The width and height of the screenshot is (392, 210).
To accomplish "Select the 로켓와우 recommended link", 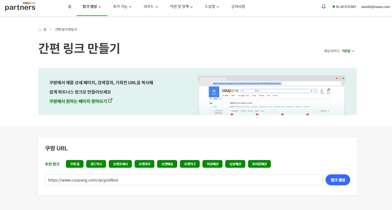I will tap(144, 164).
